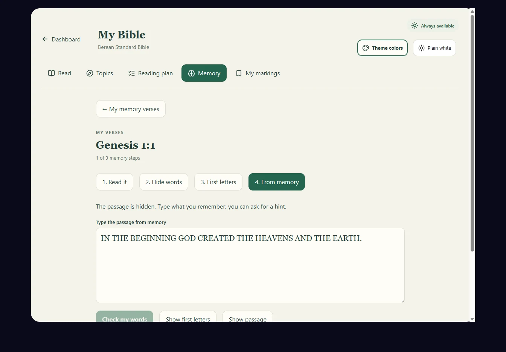Click the brain icon on Memory tab
Viewport: 506px width, 352px height.
coord(191,73)
